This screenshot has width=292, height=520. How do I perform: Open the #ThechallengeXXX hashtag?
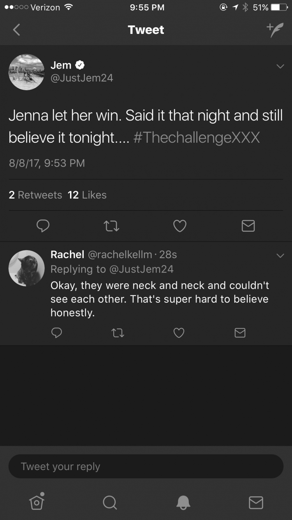pyautogui.click(x=196, y=138)
